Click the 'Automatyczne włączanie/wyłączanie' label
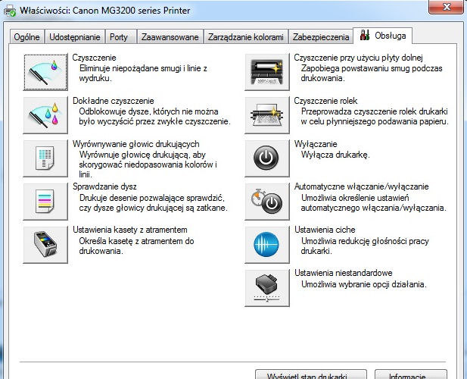The image size is (467, 379). pos(362,186)
